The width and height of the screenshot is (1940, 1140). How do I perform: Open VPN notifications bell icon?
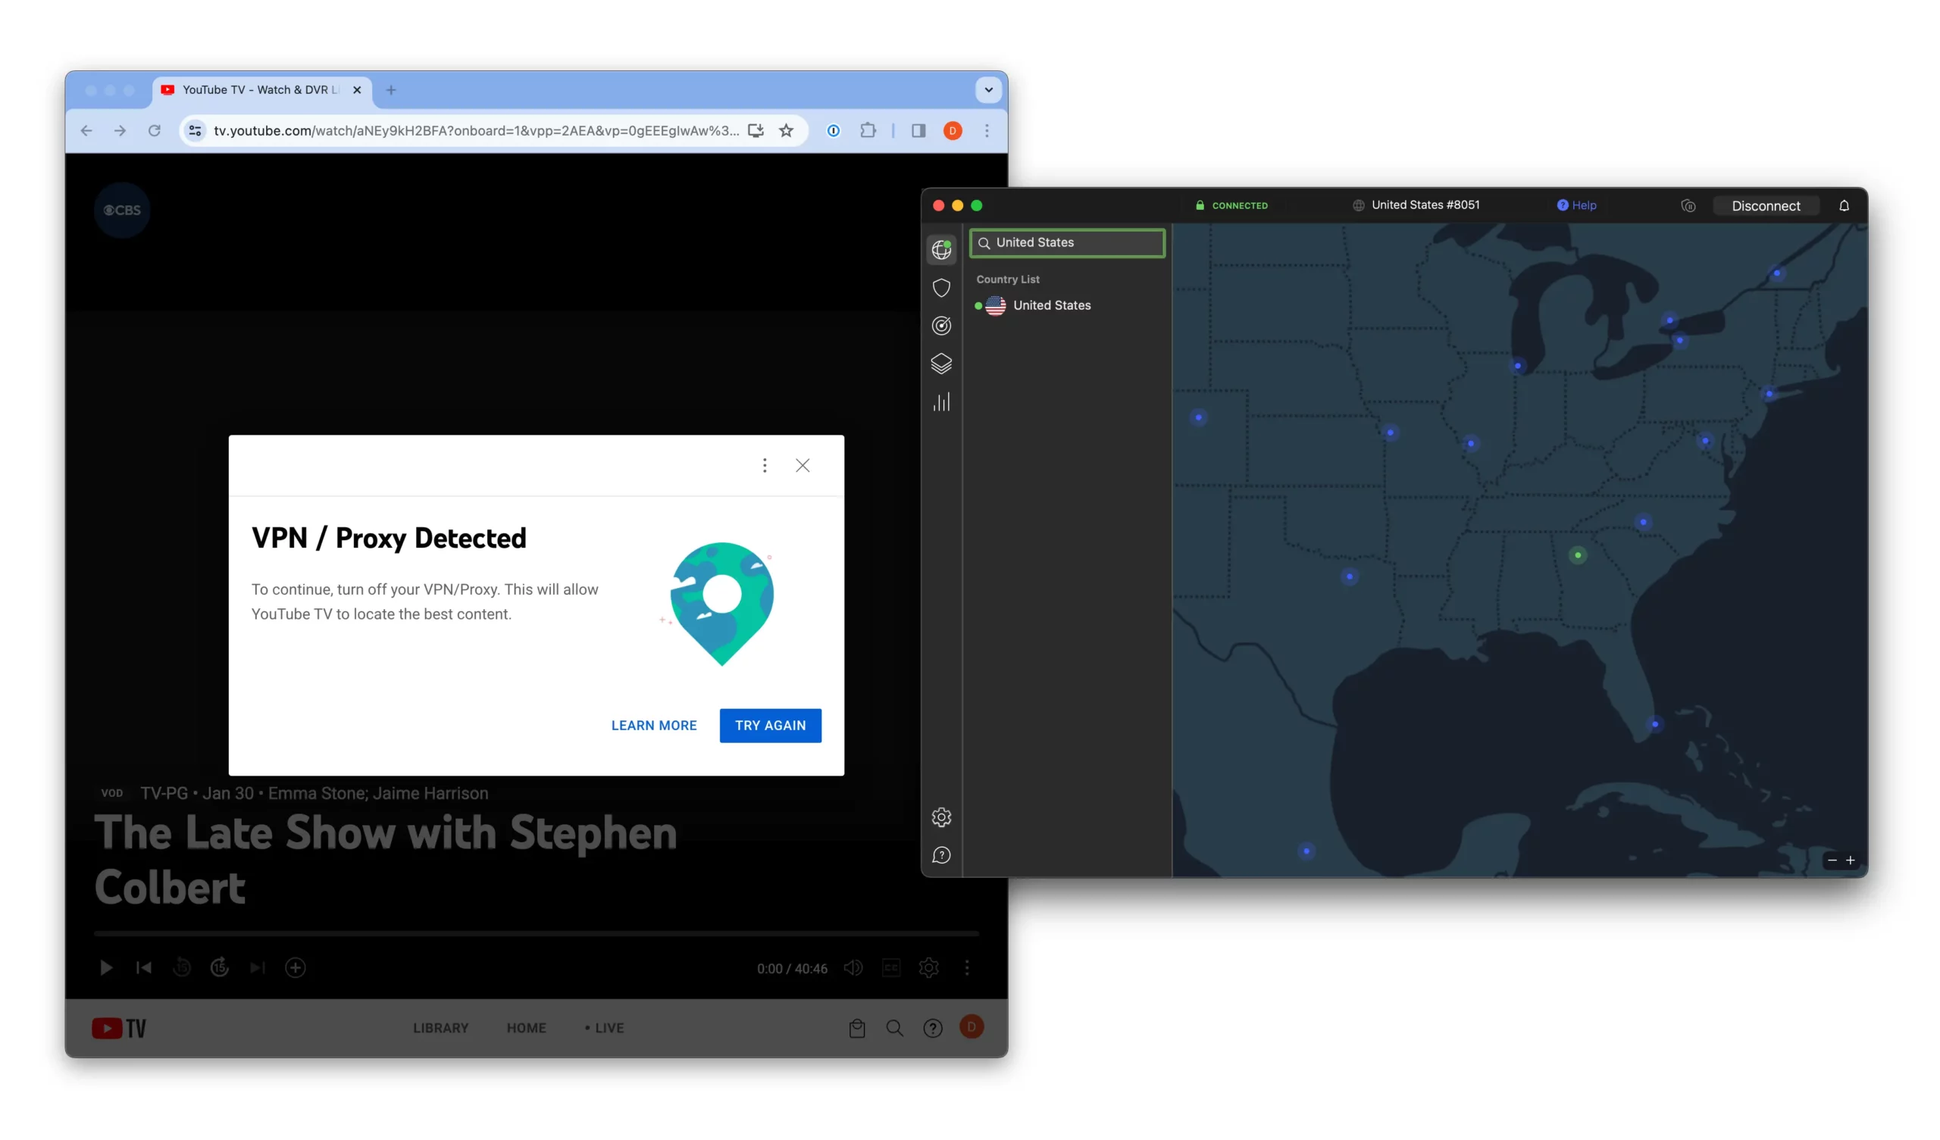pos(1843,205)
